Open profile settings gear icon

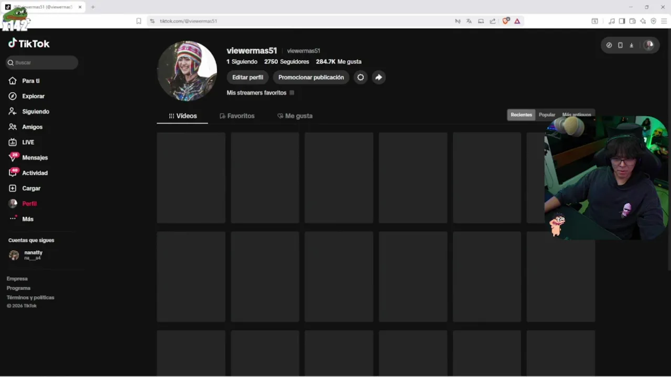361,77
